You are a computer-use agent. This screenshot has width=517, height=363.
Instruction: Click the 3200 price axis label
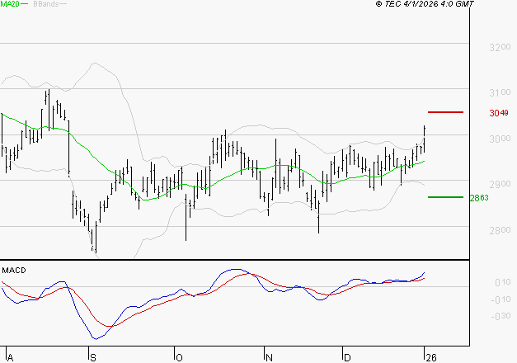pos(497,48)
